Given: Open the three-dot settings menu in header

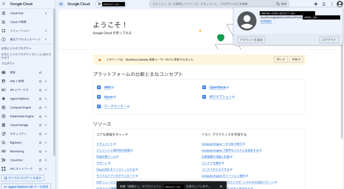Looking at the screenshot, I should tap(332, 4).
